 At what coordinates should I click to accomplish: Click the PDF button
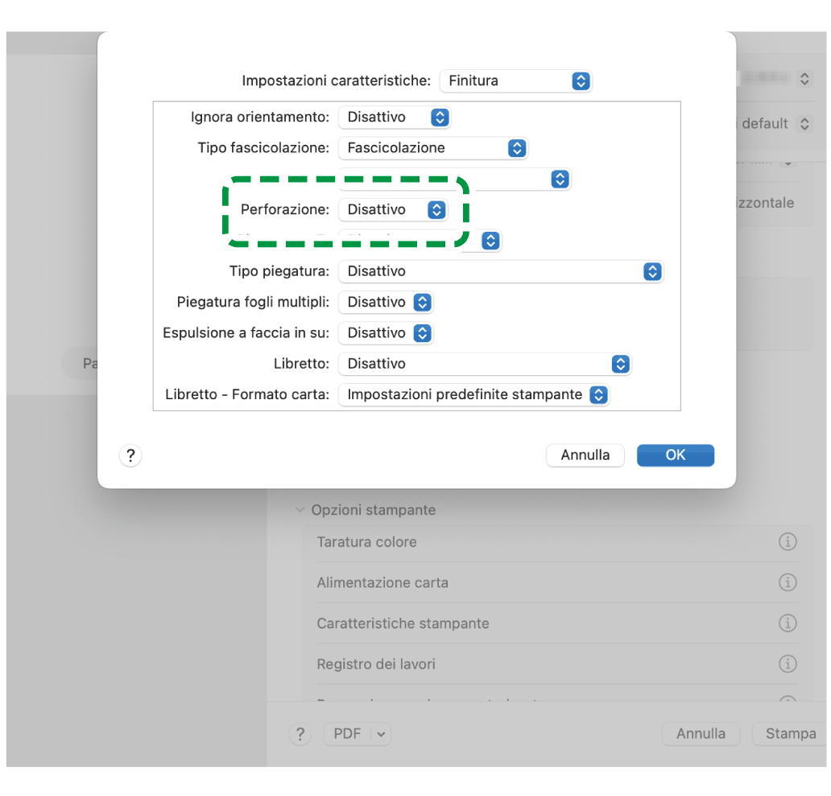pos(347,734)
